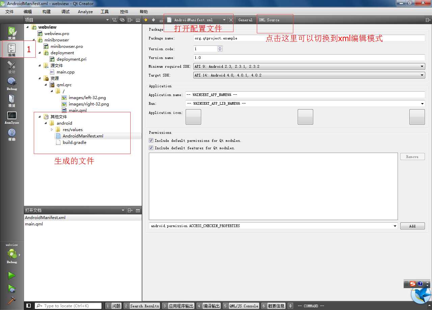Start debugging with the run-debug icon
This screenshot has width=432, height=310.
12,288
